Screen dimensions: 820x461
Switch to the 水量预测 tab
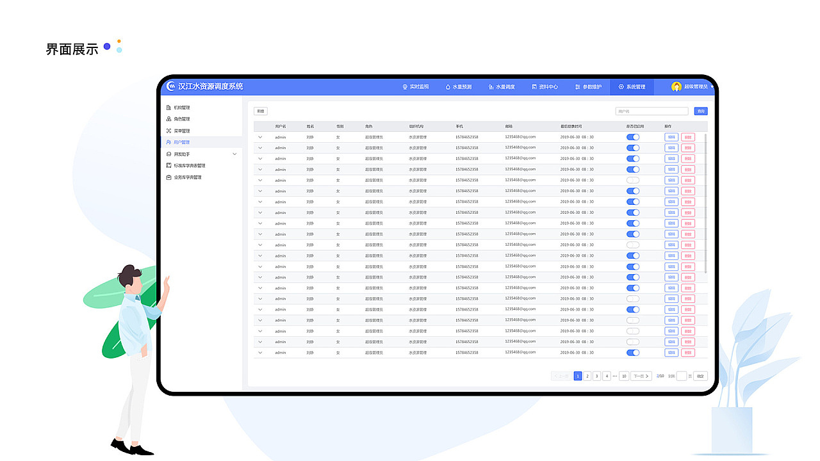click(x=458, y=86)
